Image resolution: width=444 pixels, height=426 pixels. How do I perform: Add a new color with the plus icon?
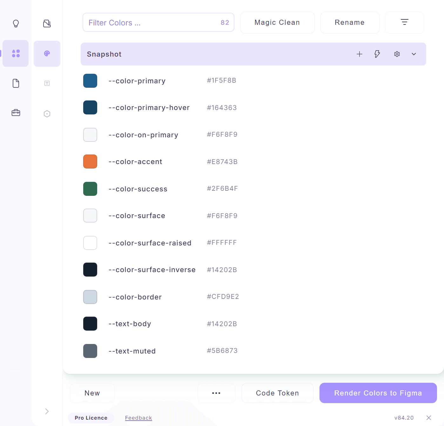(x=360, y=54)
